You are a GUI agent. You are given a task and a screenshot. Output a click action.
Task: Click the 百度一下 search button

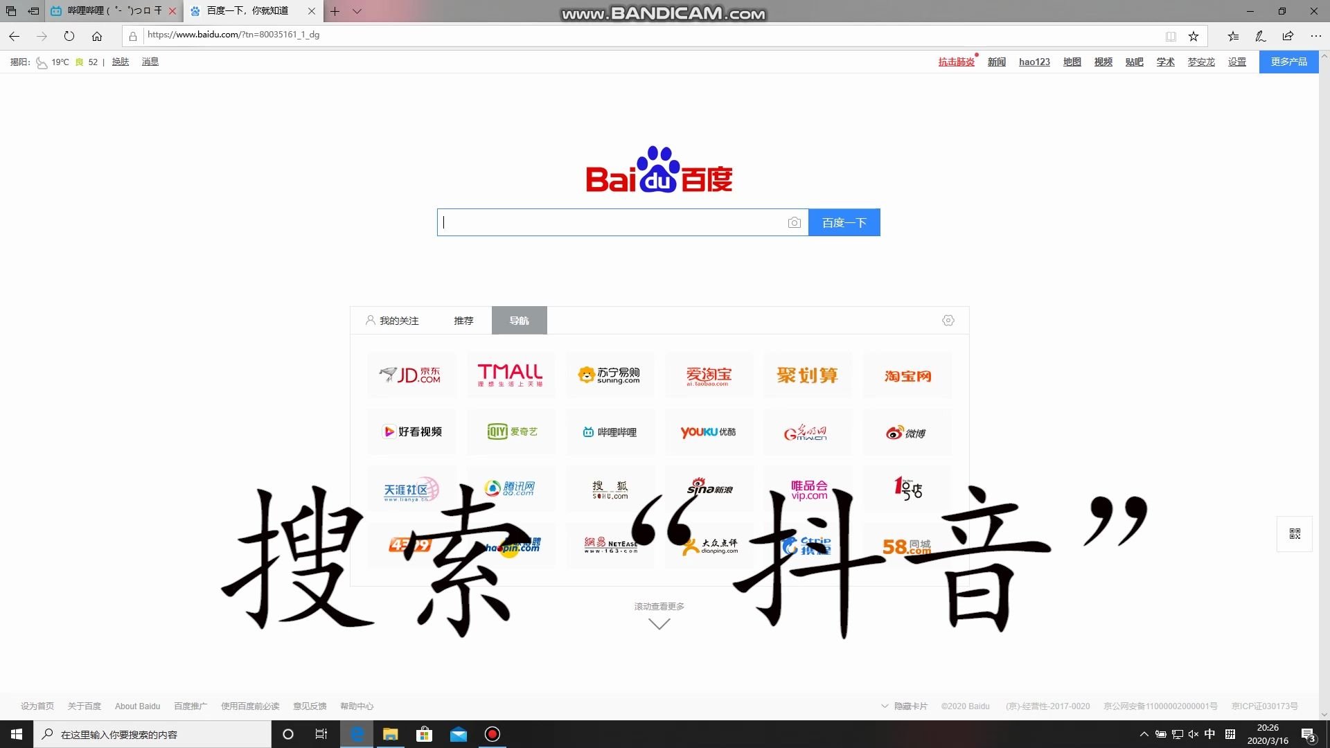pos(844,222)
